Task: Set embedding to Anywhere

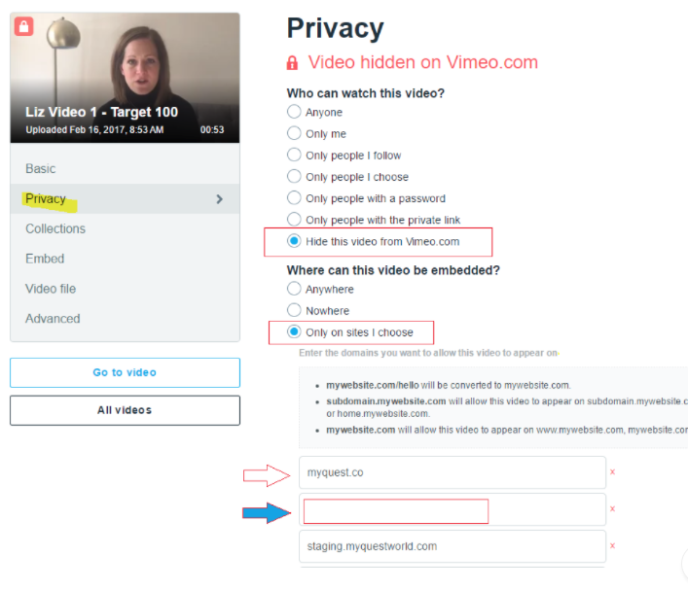Action: pos(294,289)
